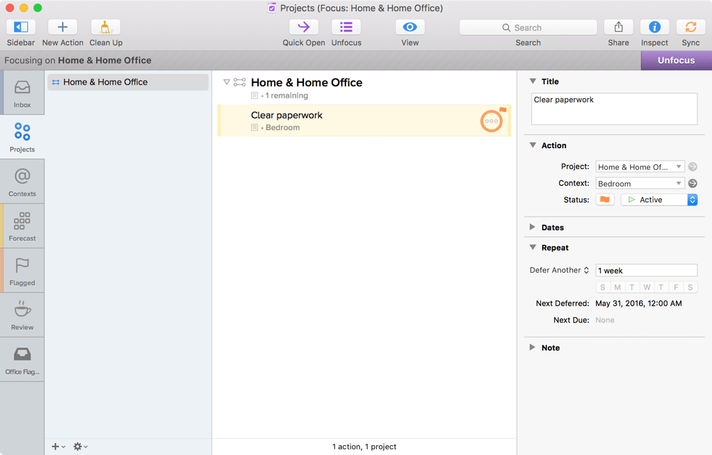Screen dimensions: 712x455
Task: Click the project type icon beside Home & Home Office
Action: pyautogui.click(x=239, y=82)
